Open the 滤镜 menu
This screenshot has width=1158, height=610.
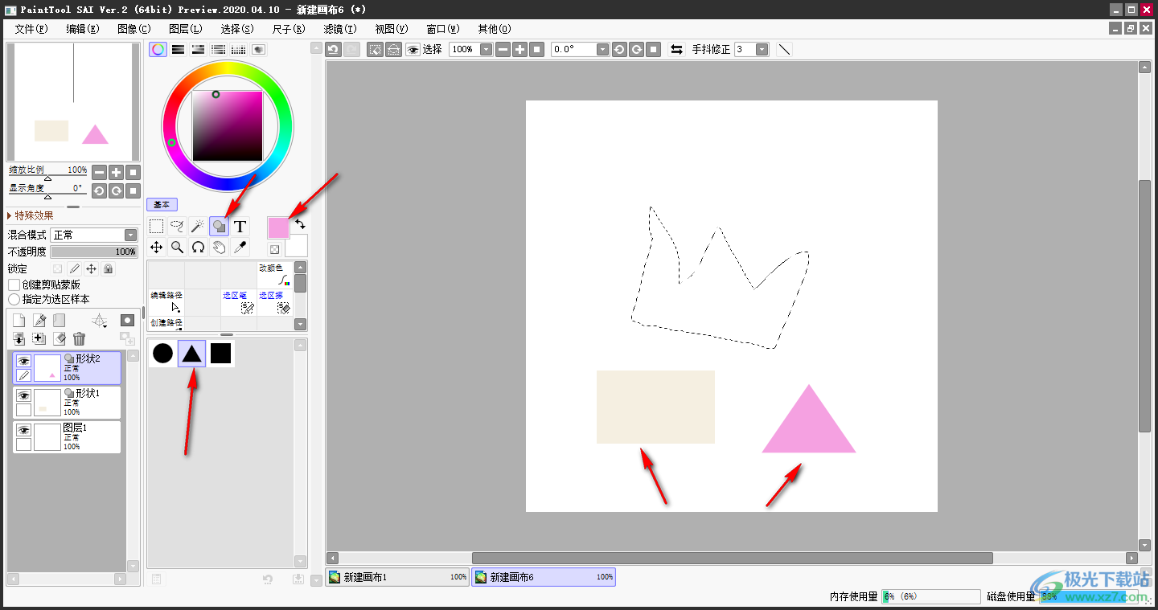pos(339,29)
